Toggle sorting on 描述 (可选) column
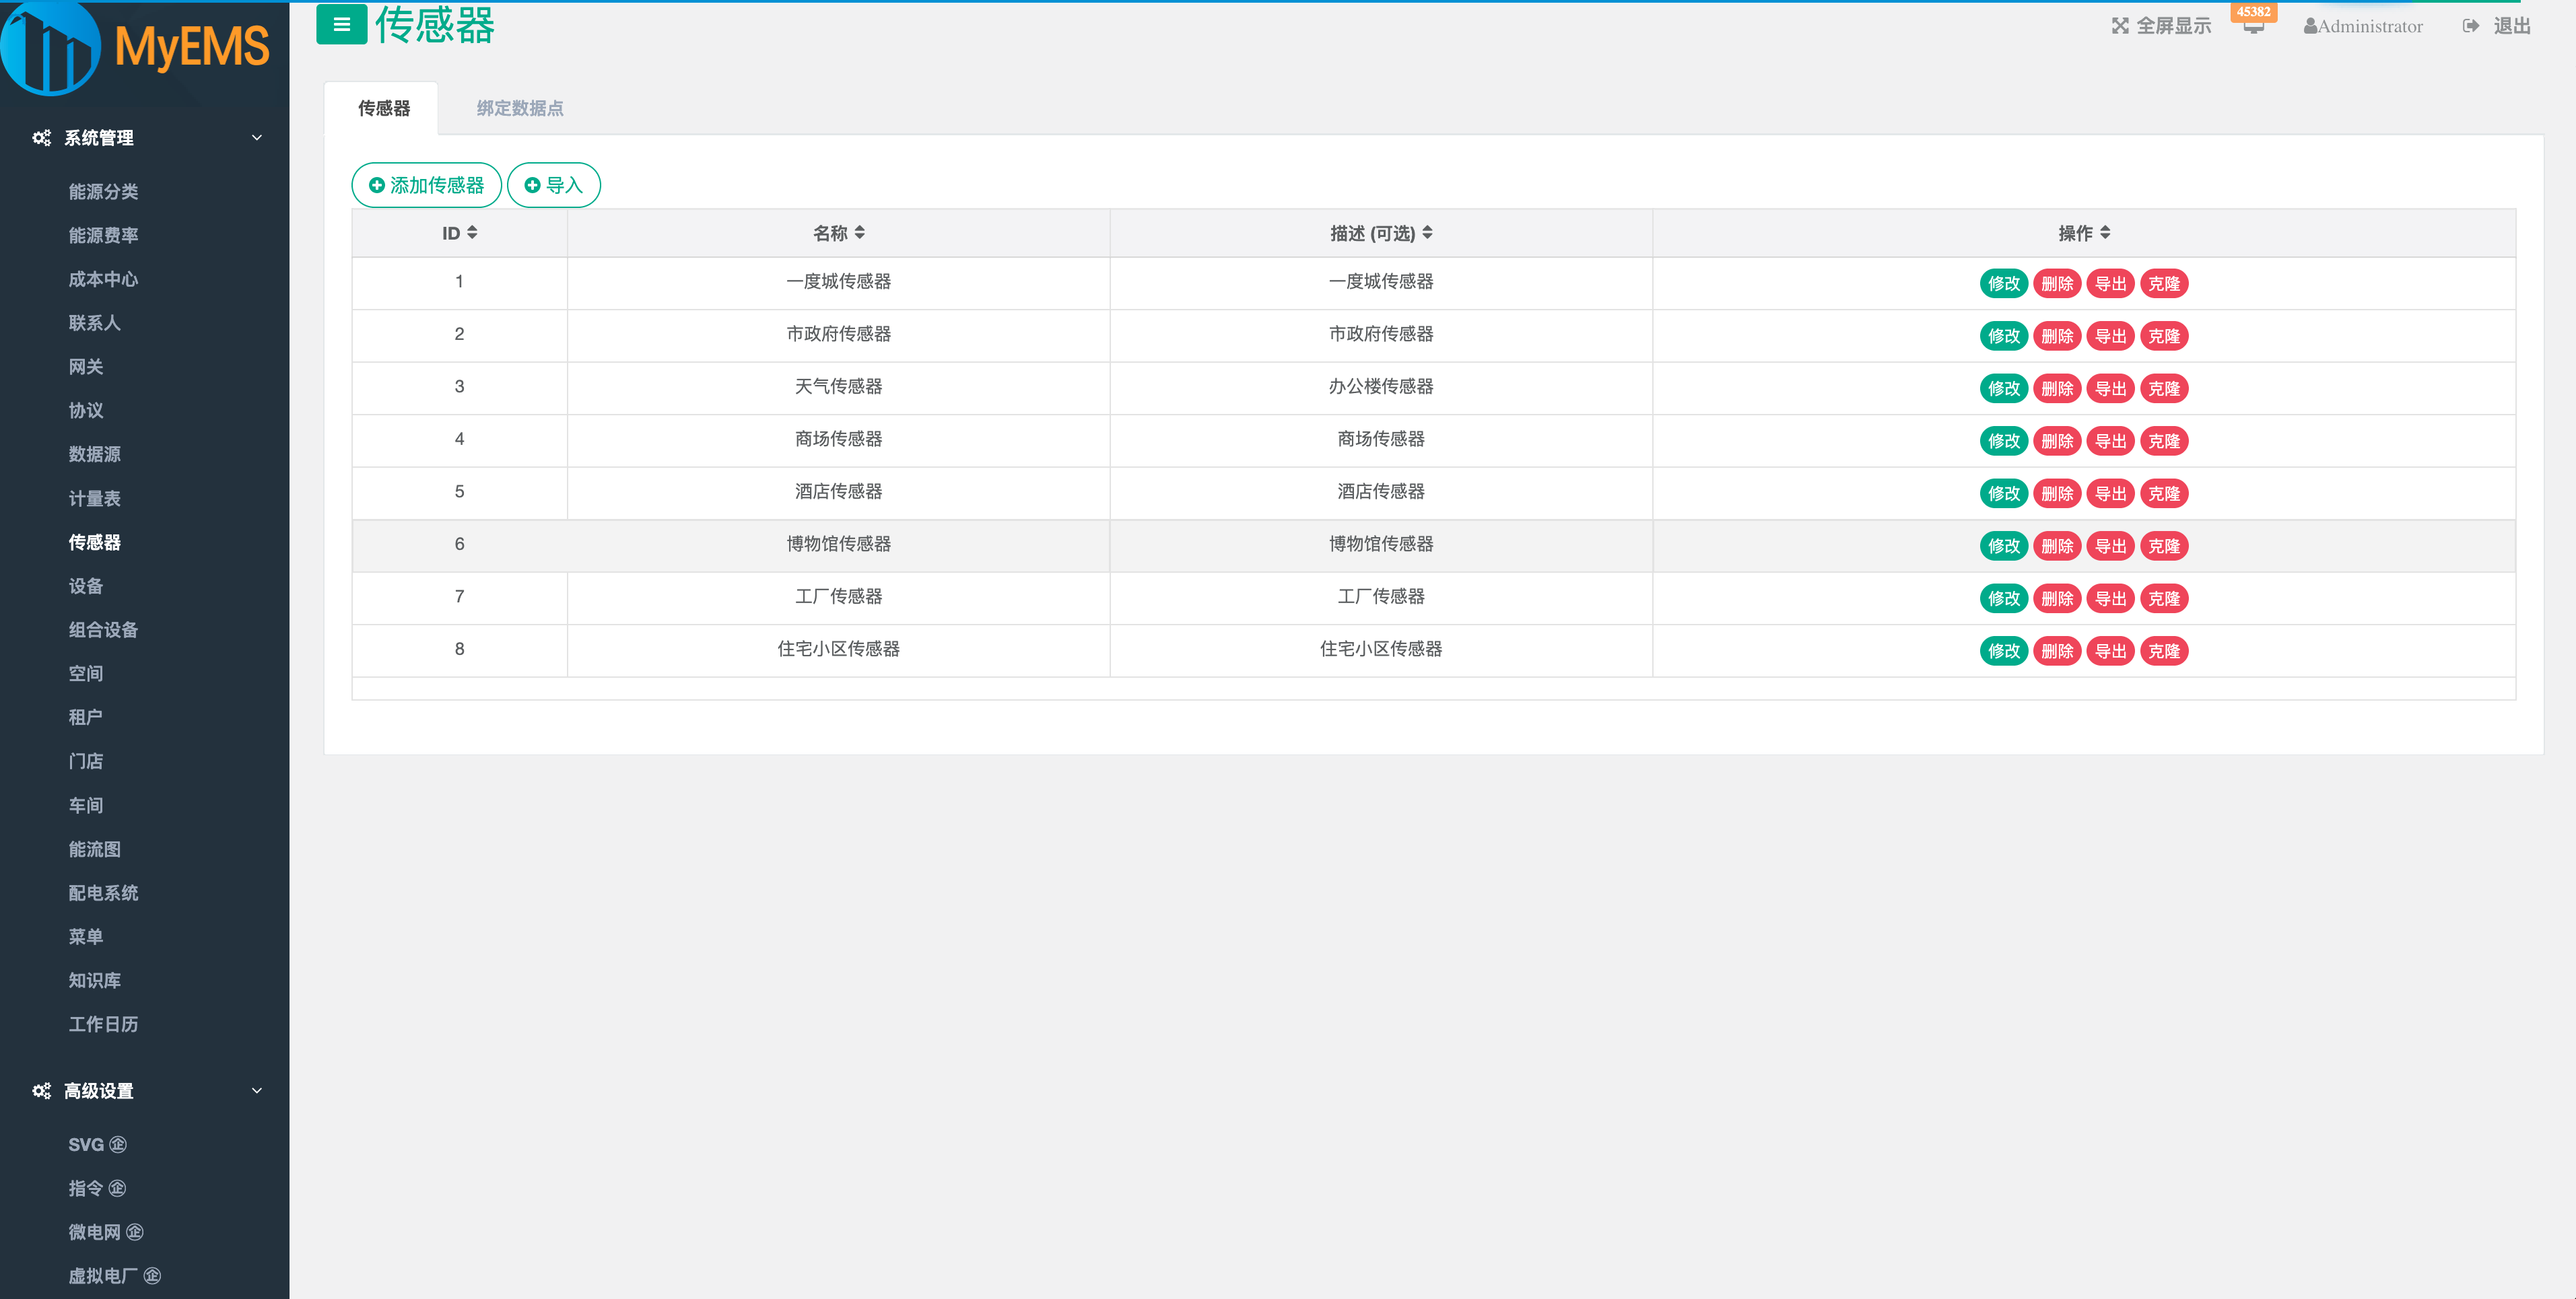 coord(1427,233)
